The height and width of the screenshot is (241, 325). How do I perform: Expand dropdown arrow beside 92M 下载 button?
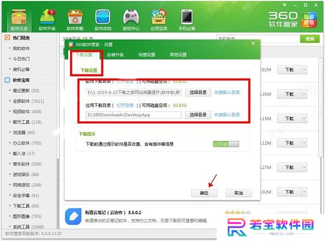coord(304,70)
